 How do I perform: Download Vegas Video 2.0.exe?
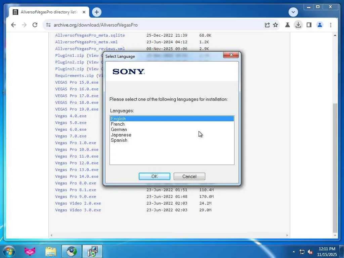coord(78,203)
